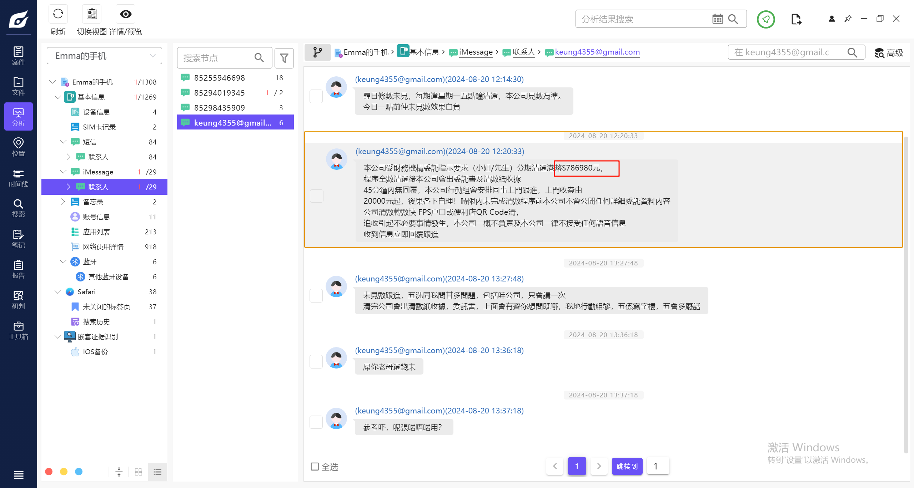Click keung4355@gmail.com breadcrumb link
Screen dimensions: 914x488
(x=597, y=52)
